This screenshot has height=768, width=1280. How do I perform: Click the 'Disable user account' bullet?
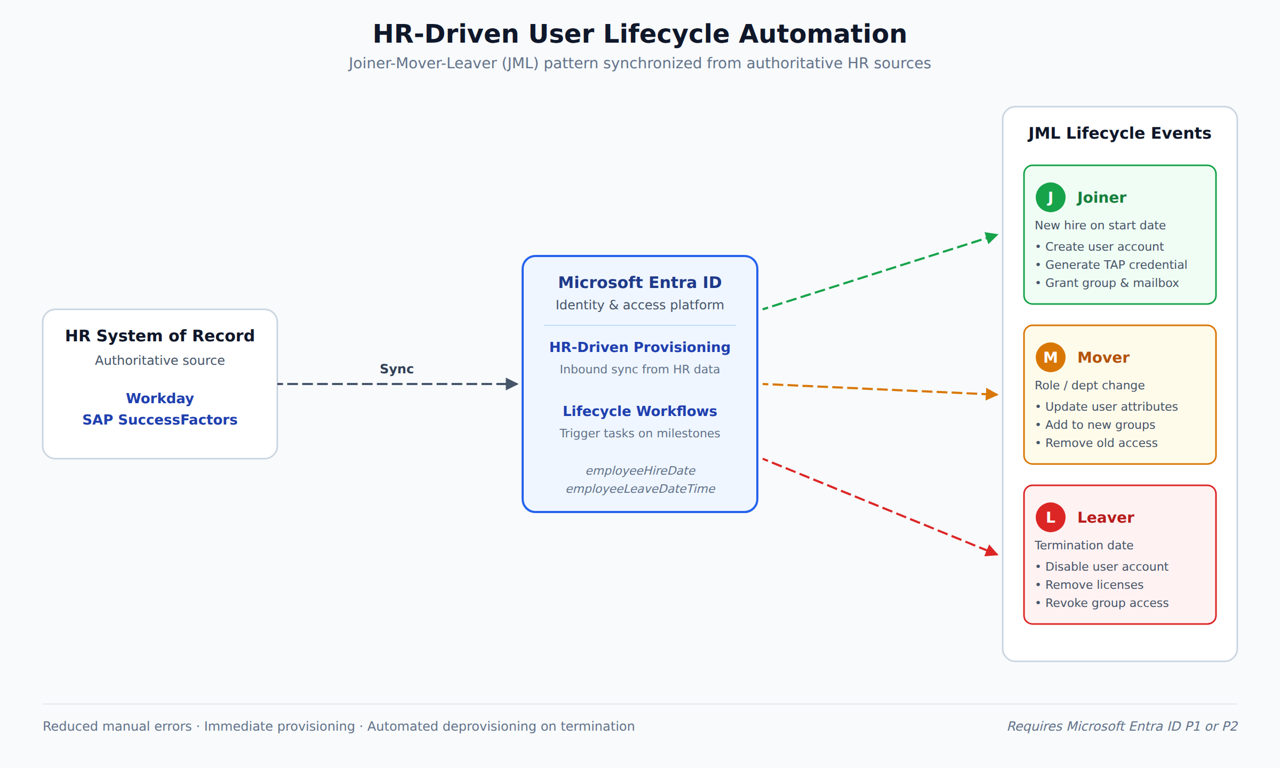(x=1101, y=566)
